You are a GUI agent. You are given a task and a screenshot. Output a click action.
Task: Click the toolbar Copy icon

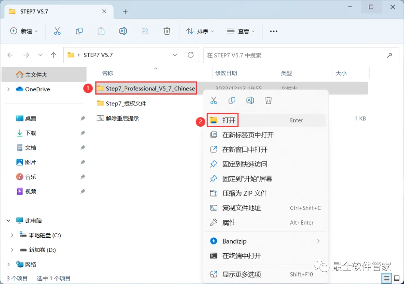pos(79,31)
